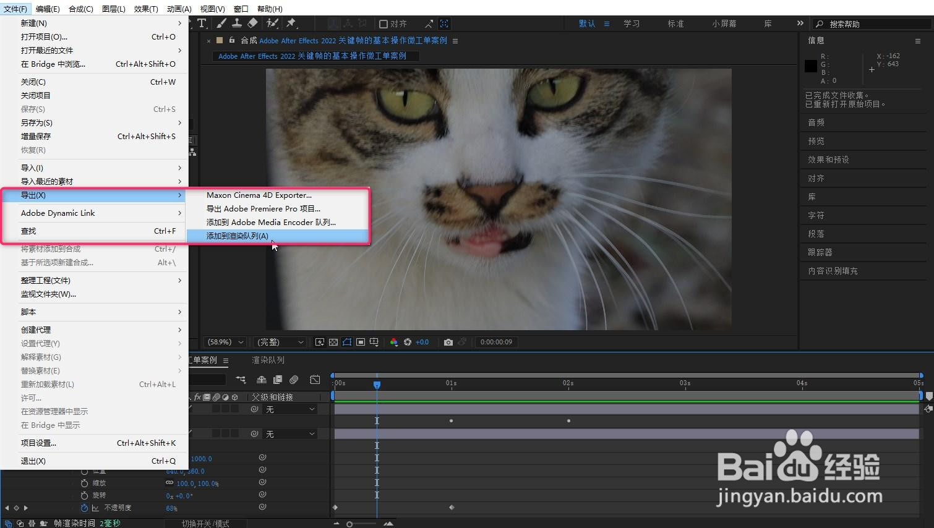Open first layer parent 无 dropdown
Image resolution: width=934 pixels, height=528 pixels.
pos(290,409)
